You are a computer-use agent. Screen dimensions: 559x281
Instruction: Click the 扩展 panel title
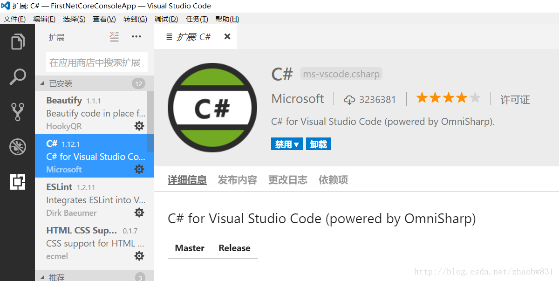57,37
